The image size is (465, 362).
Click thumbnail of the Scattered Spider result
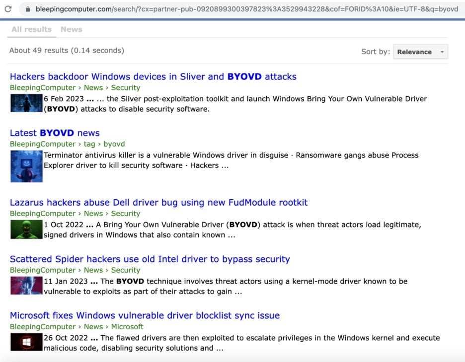pos(26,285)
